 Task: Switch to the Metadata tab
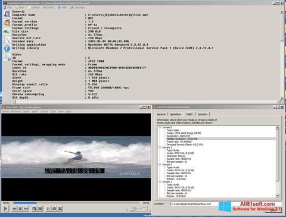[176, 114]
